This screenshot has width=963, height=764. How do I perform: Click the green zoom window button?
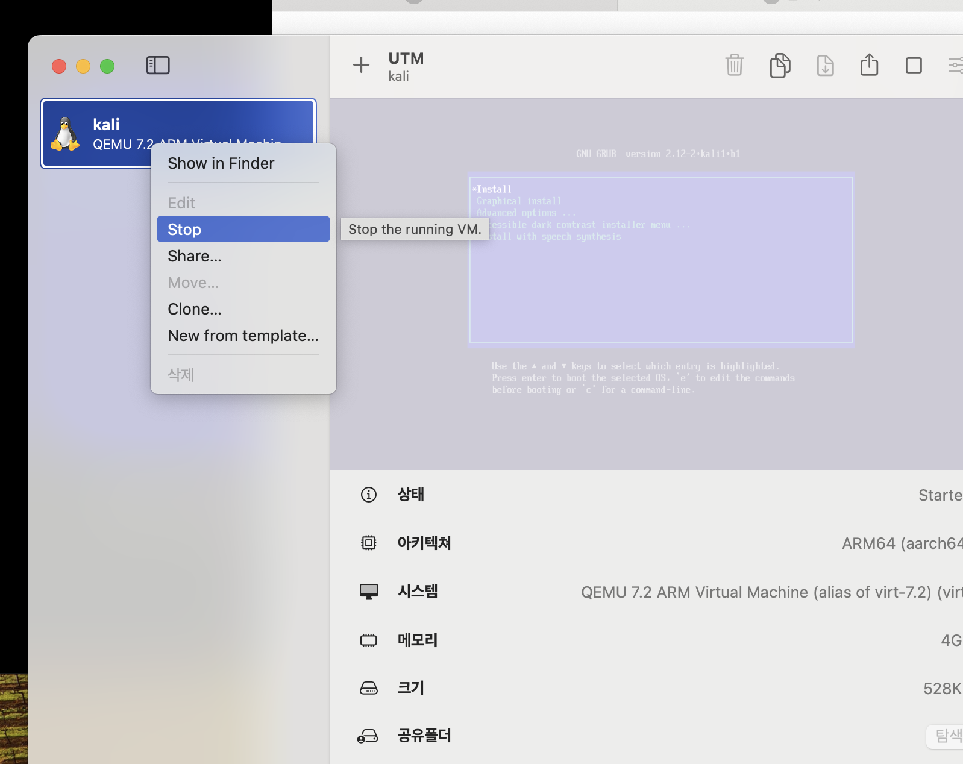[x=107, y=66]
